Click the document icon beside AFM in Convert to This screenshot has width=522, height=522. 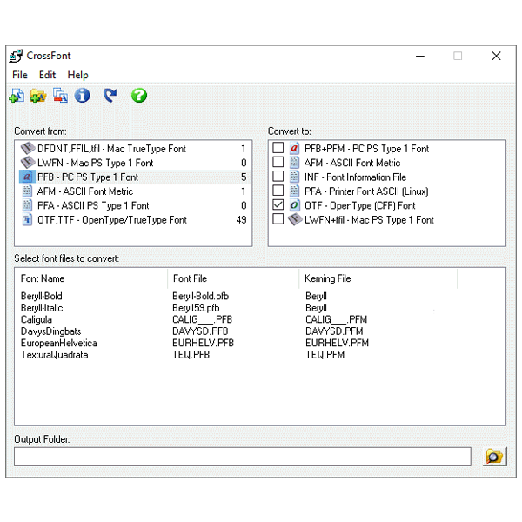[x=294, y=163]
